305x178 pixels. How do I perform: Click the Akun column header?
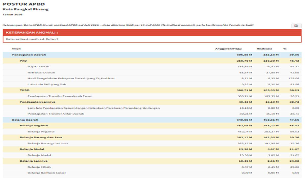[x=16, y=49]
